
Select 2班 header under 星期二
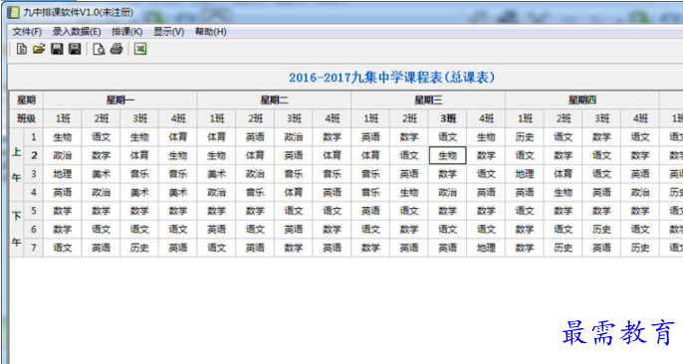coord(255,118)
